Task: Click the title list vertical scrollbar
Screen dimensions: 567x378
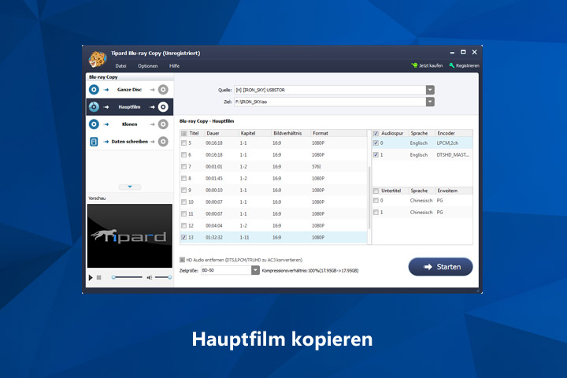Action: (x=369, y=197)
